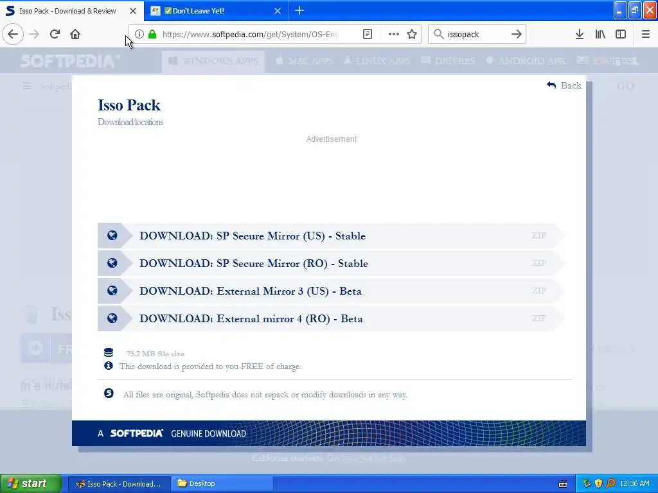Click the issopack search box
This screenshot has width=658, height=493.
476,34
